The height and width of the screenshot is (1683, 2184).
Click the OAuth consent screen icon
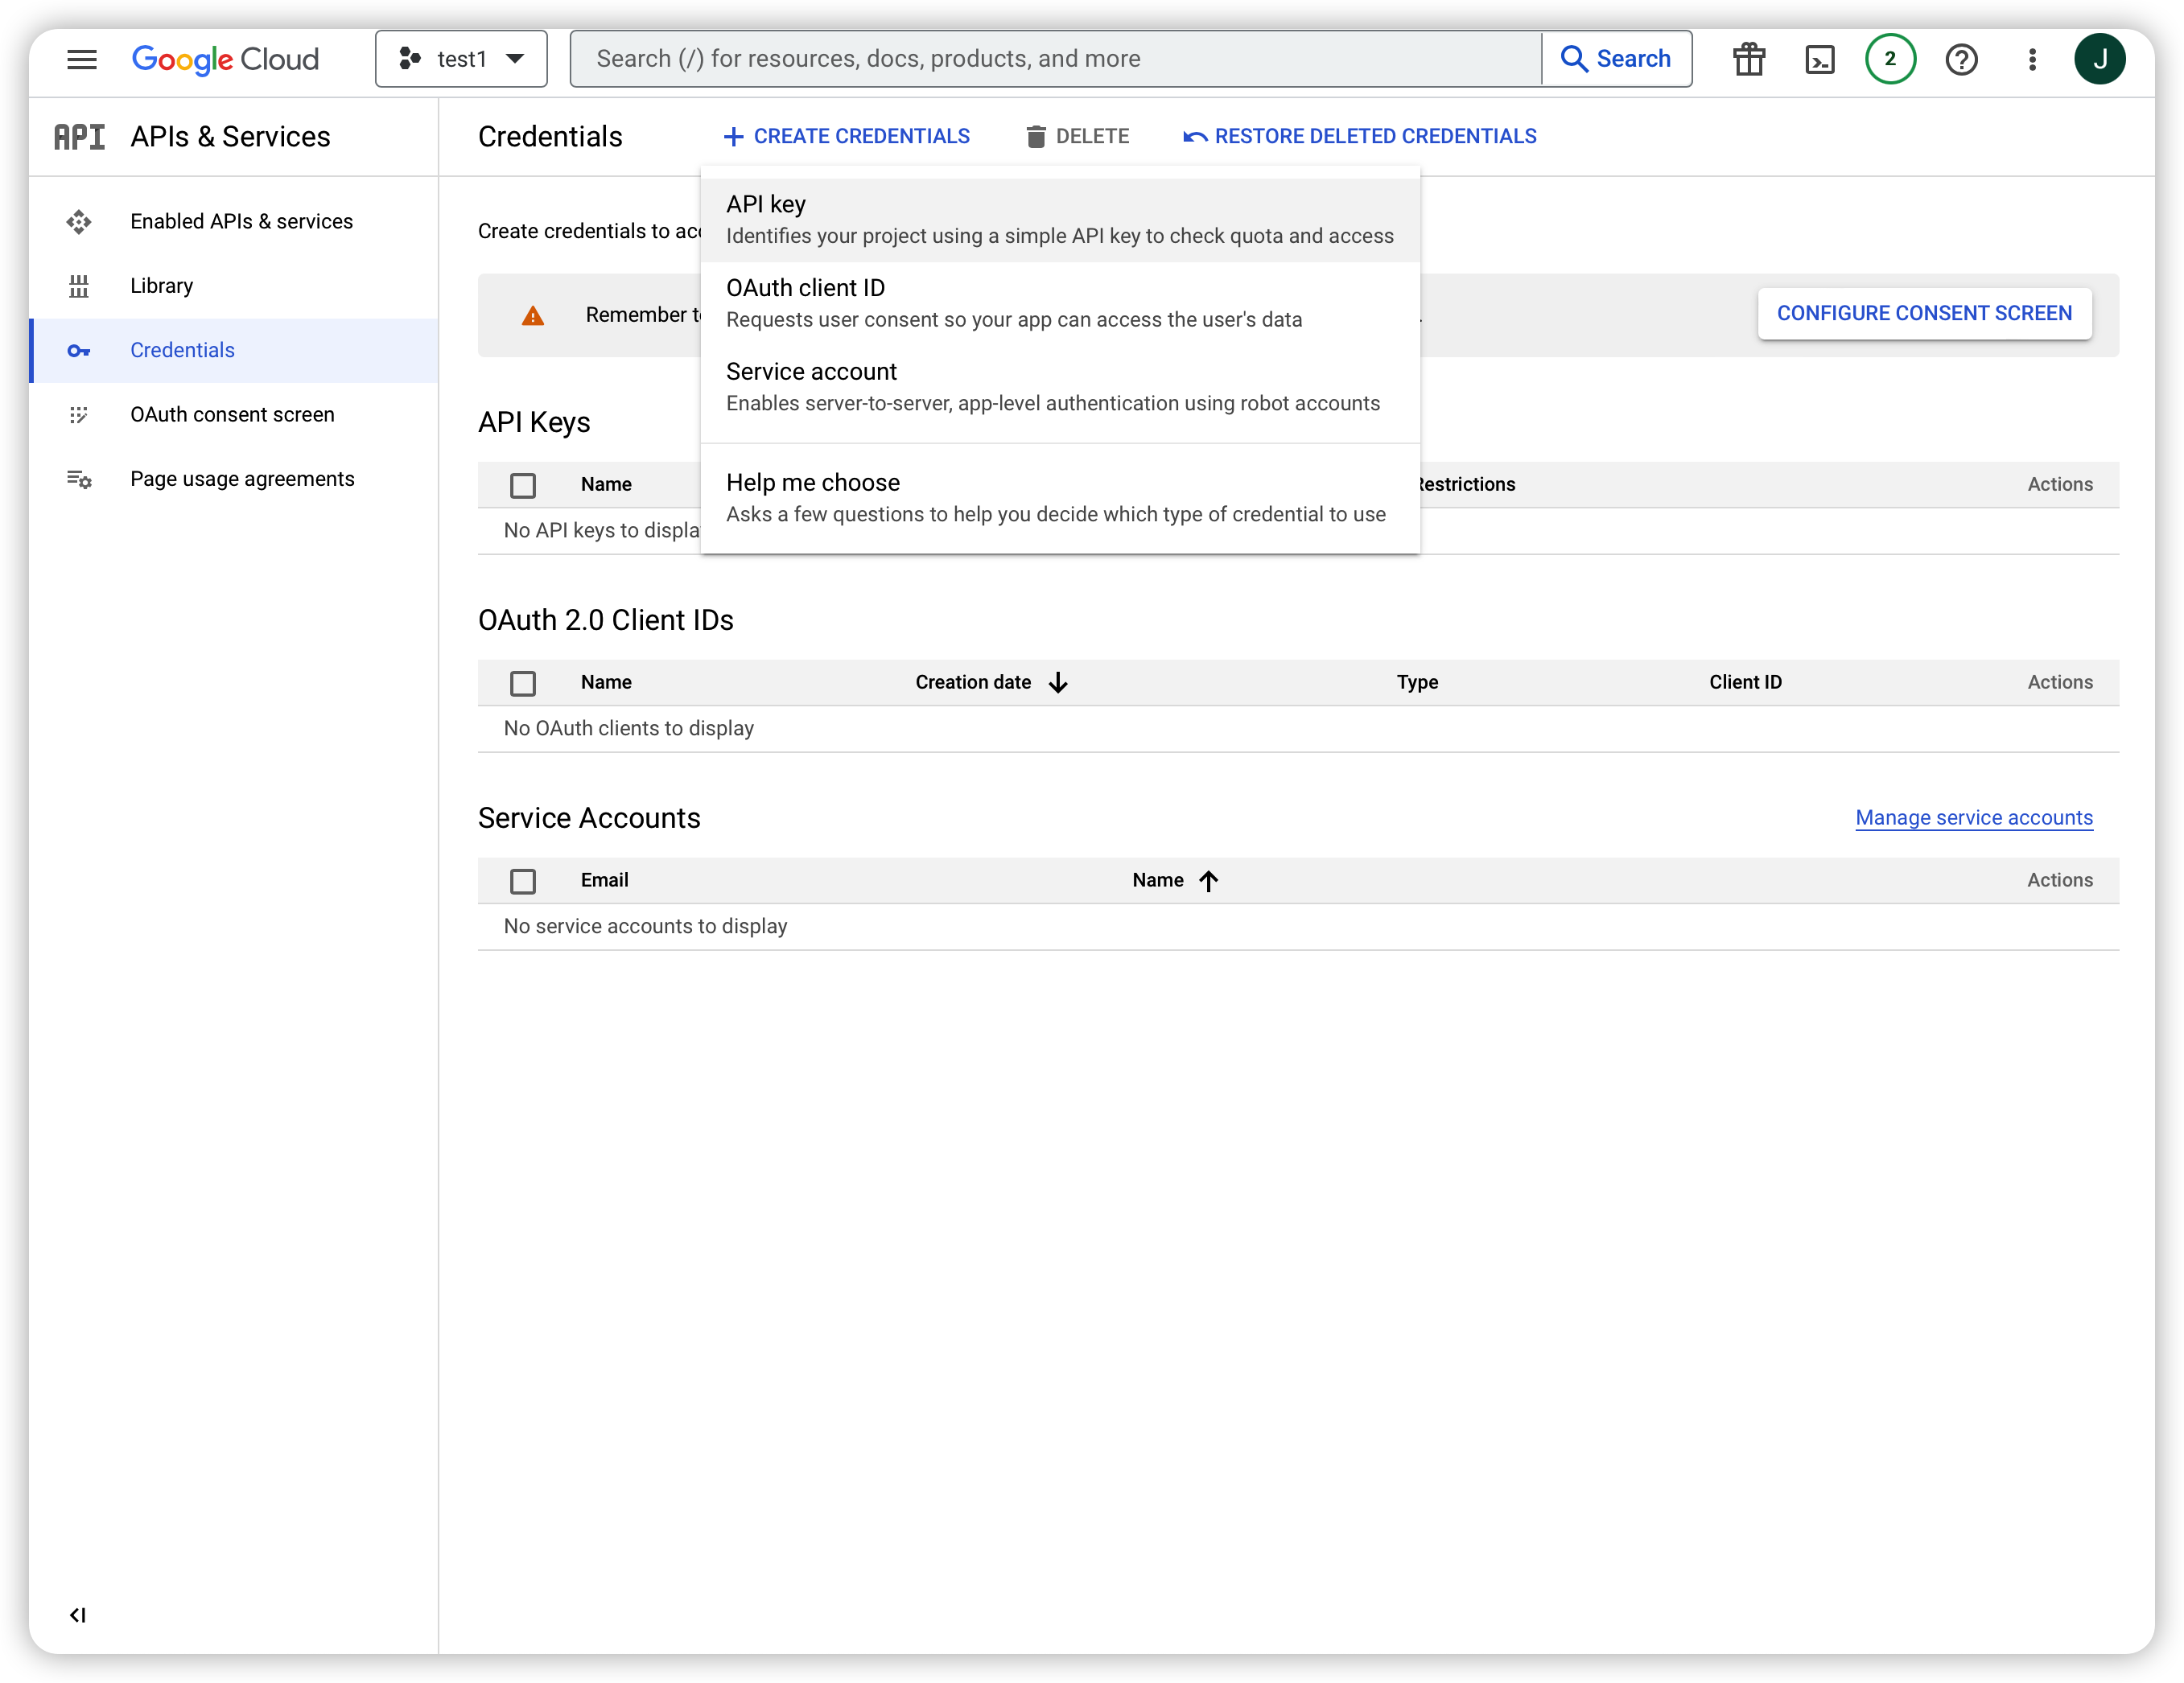79,415
